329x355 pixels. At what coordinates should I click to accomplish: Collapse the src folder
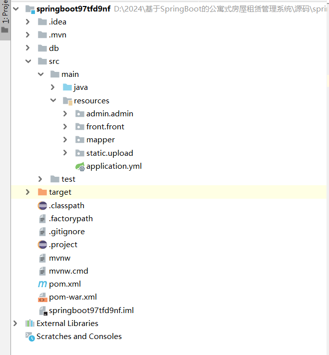(28, 61)
